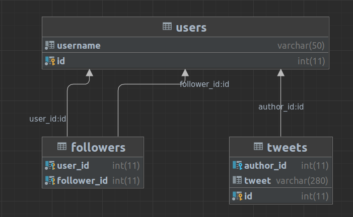
Task: Click the key icon beside follower_id column
Action: click(x=50, y=180)
